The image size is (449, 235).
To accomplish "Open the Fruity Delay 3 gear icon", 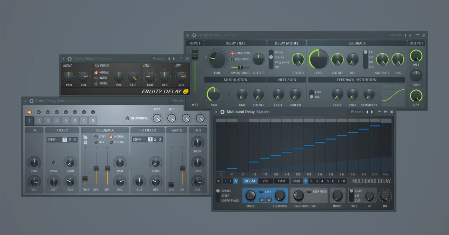I will point(194,35).
